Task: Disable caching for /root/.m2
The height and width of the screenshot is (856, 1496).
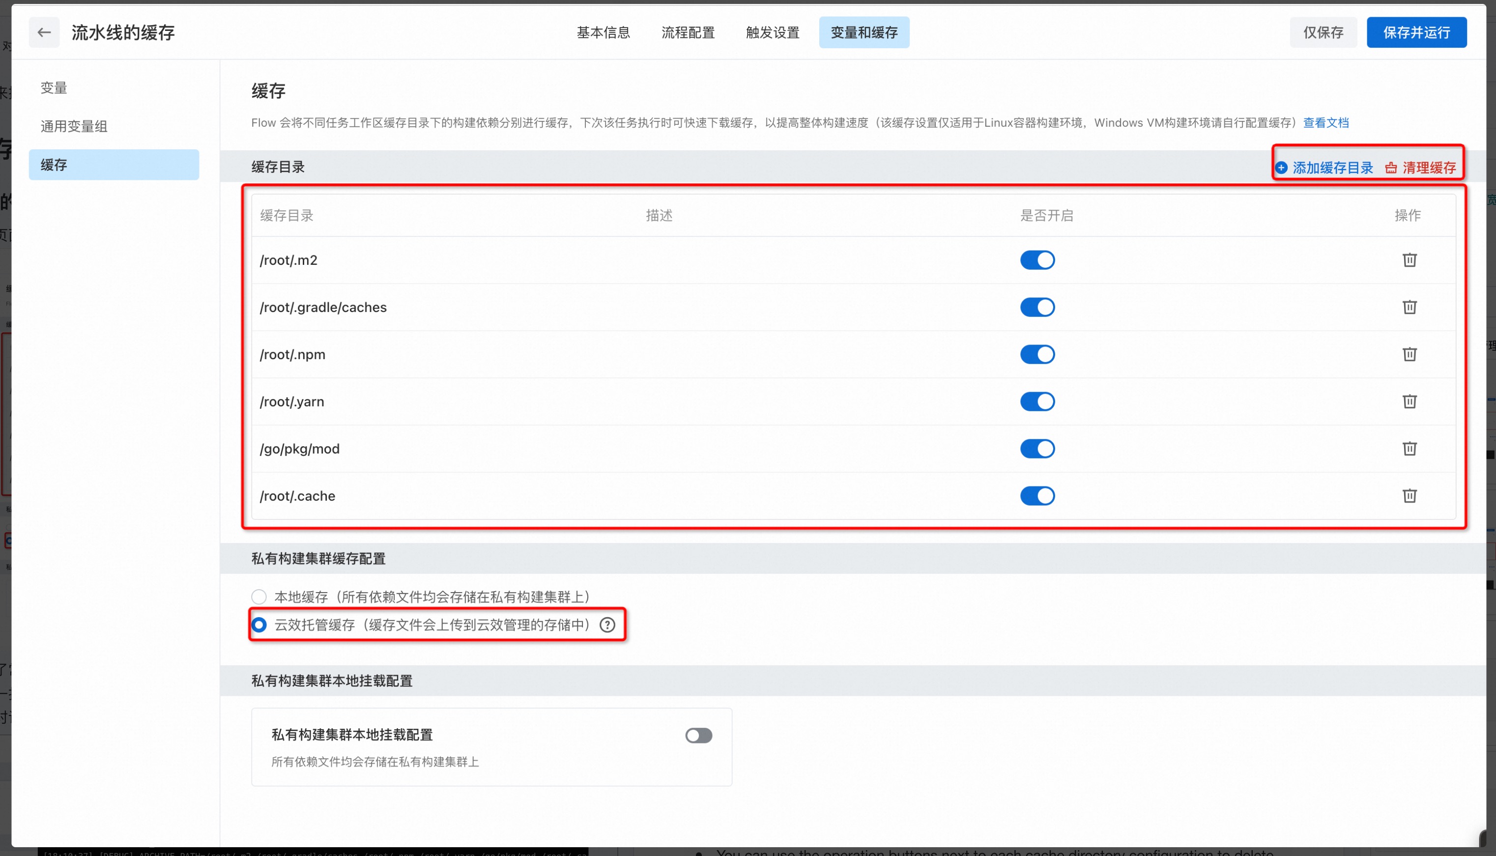Action: (x=1037, y=260)
